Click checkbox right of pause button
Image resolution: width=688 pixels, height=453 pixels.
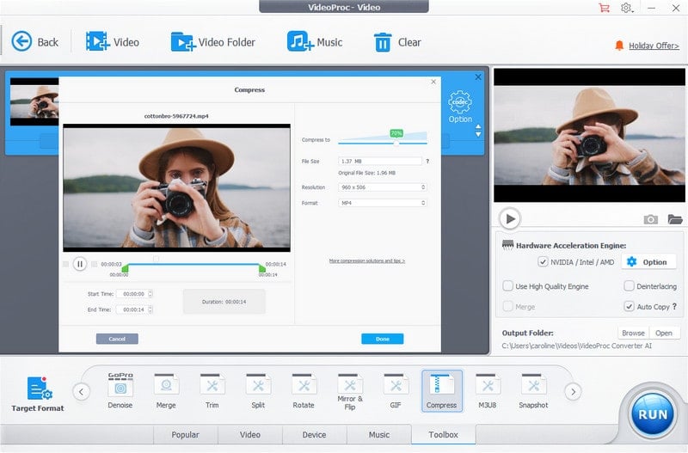tap(94, 264)
